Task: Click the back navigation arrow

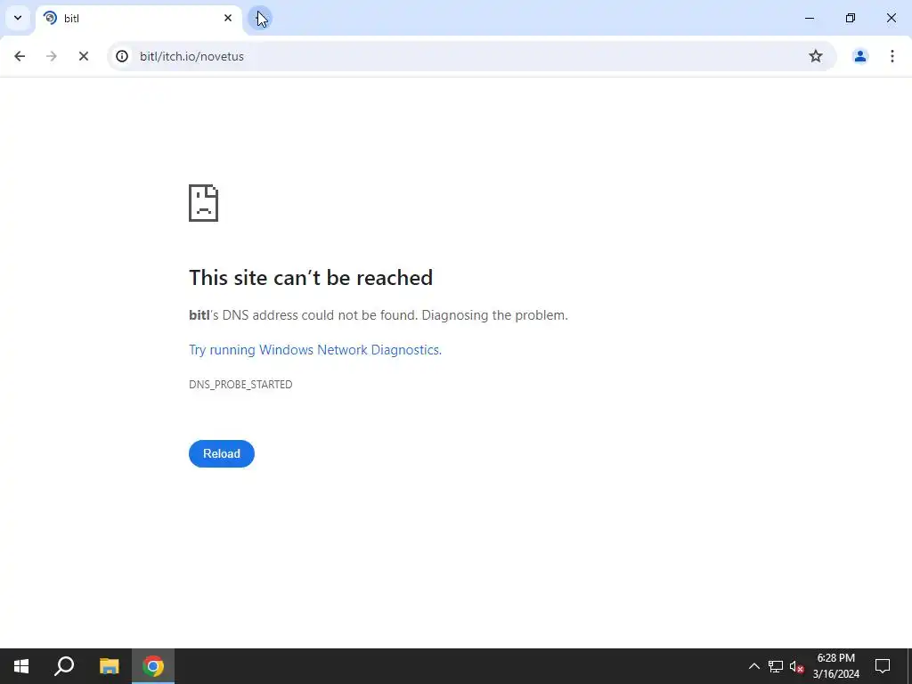Action: click(x=20, y=56)
